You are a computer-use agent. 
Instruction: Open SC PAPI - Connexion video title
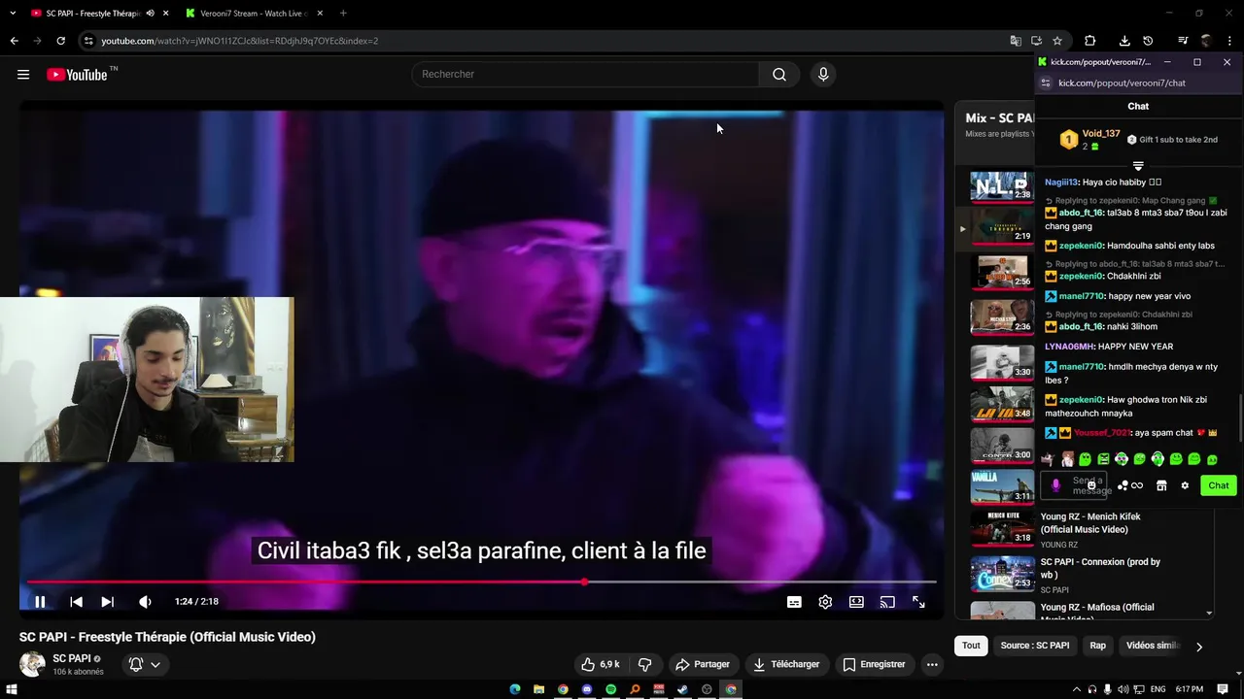[x=1100, y=568]
